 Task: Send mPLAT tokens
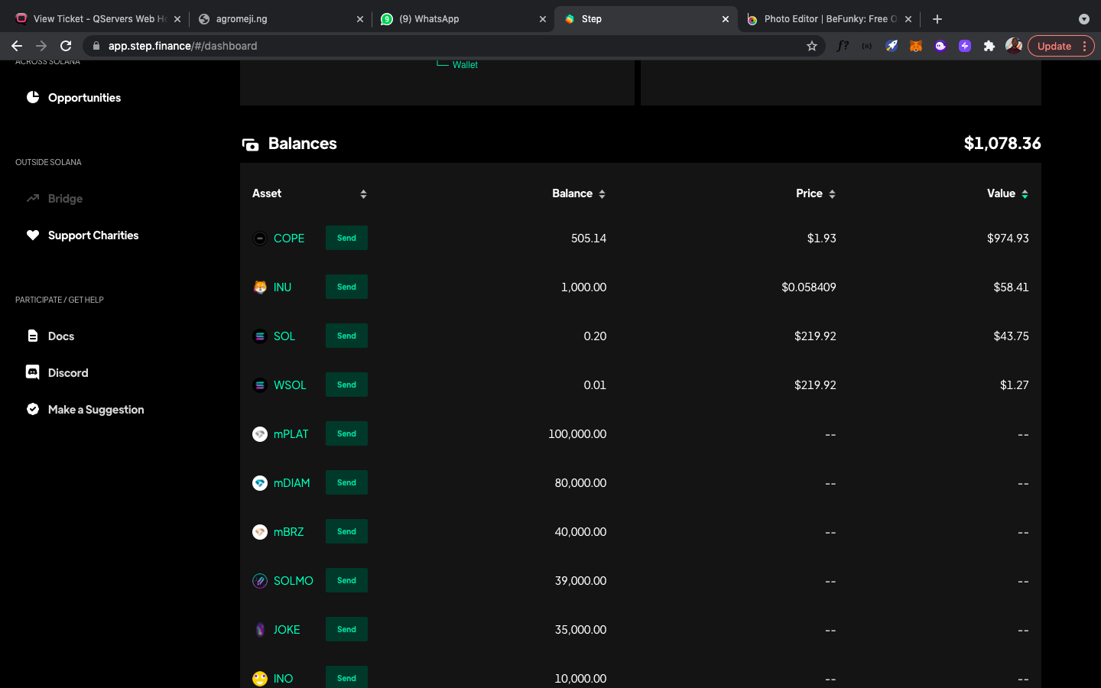346,433
